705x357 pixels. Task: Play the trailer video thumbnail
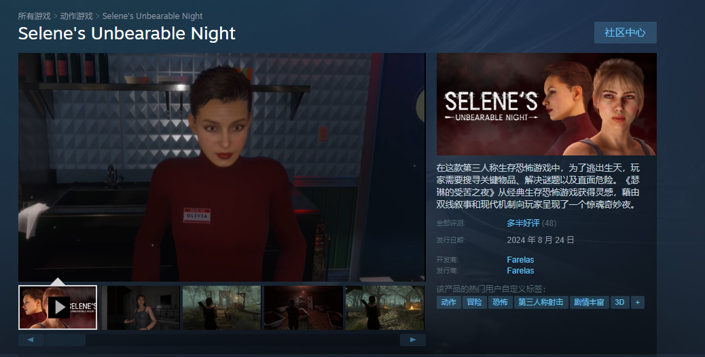58,307
